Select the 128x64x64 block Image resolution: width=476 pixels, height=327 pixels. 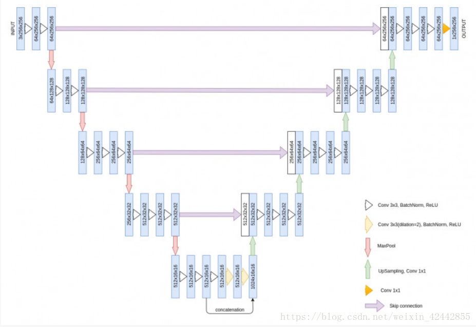coord(82,153)
